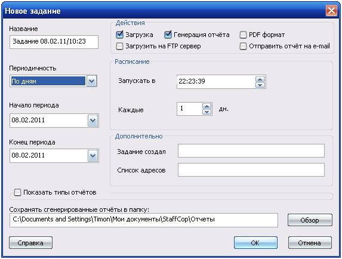
Task: Open help with the Справка button
Action: click(30, 243)
